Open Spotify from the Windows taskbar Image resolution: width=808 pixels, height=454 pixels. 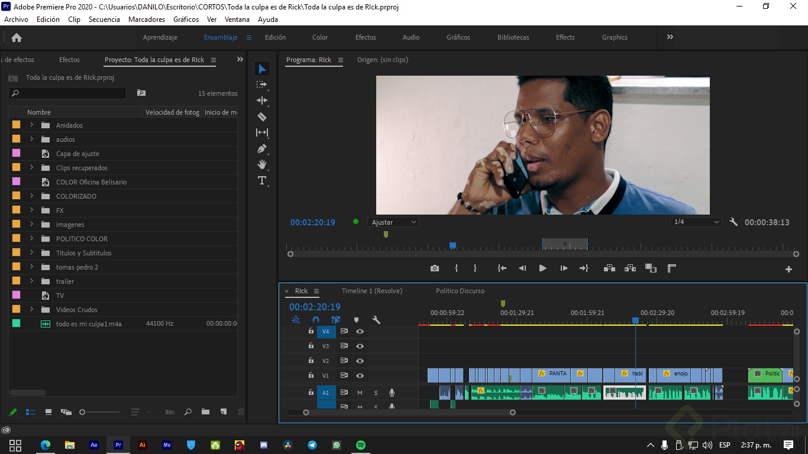(x=360, y=445)
